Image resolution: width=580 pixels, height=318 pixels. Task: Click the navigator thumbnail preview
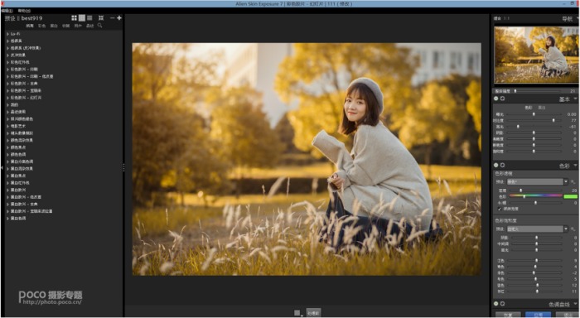tap(536, 55)
